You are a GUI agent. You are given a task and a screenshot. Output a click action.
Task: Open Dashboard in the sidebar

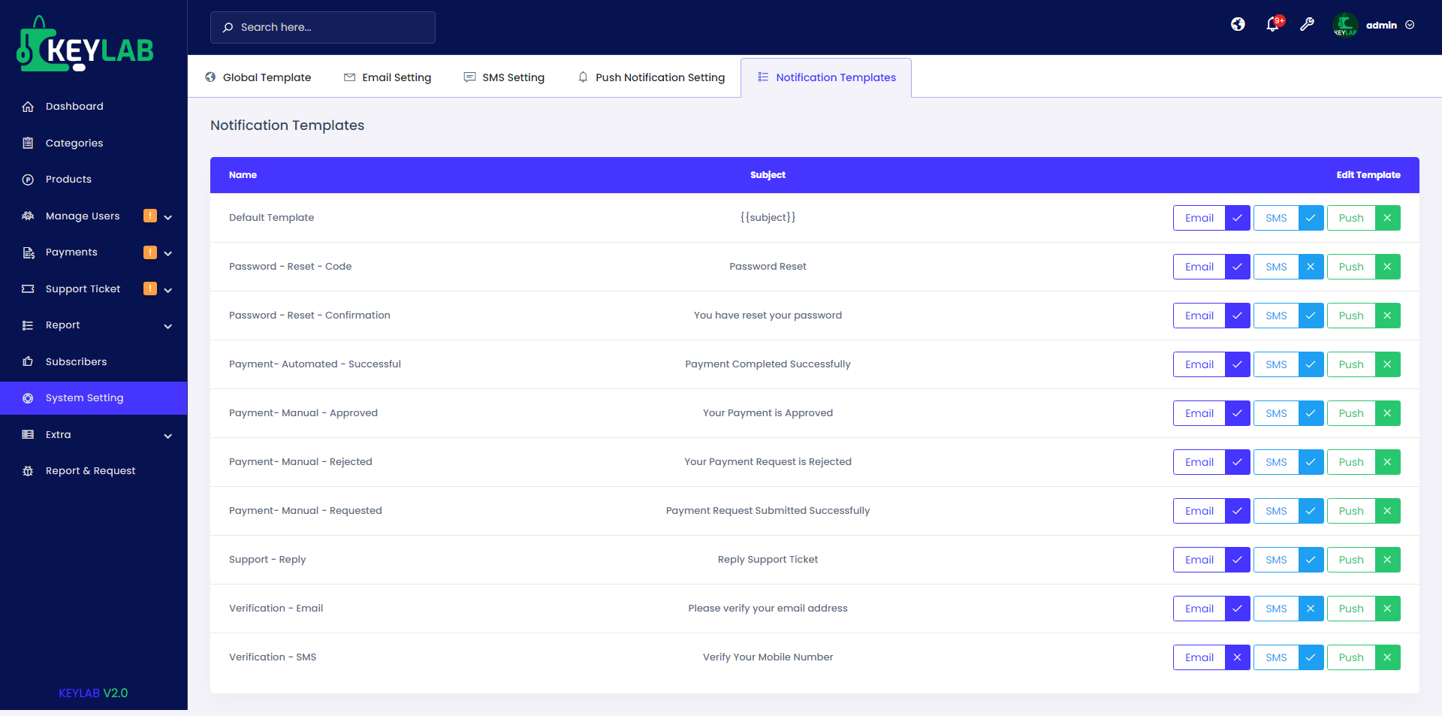[x=93, y=107]
